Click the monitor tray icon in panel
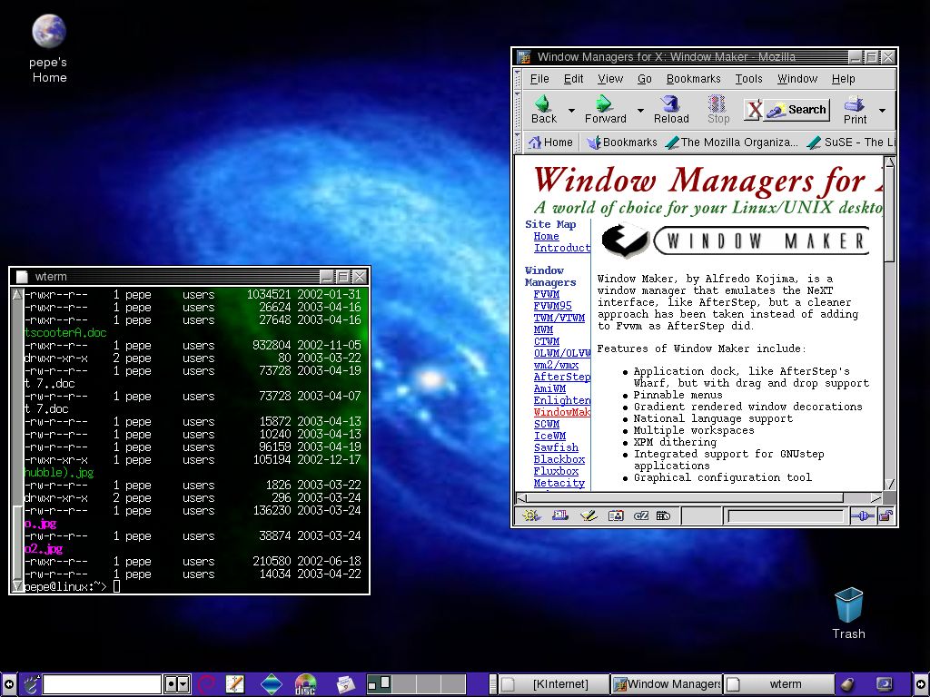This screenshot has width=930, height=697. [884, 684]
